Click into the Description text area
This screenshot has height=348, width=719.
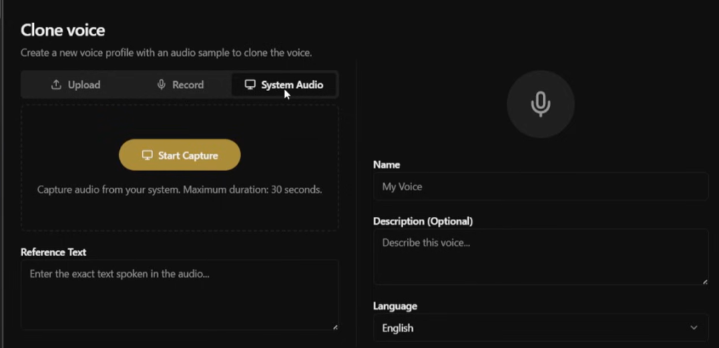pos(540,257)
